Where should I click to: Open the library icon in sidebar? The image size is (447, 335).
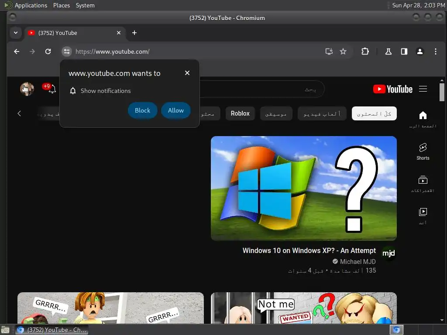[x=423, y=212]
